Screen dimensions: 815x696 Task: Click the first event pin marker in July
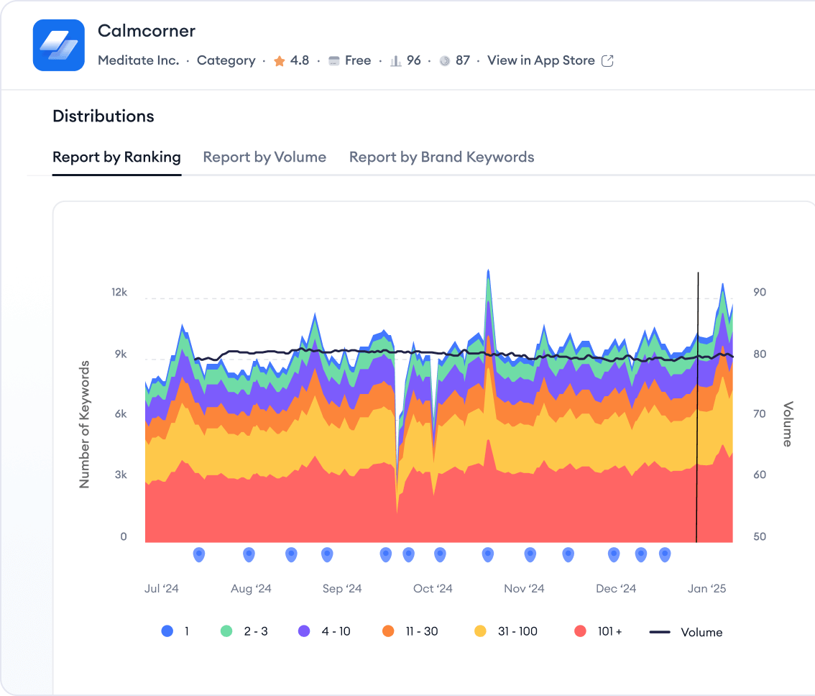point(199,554)
